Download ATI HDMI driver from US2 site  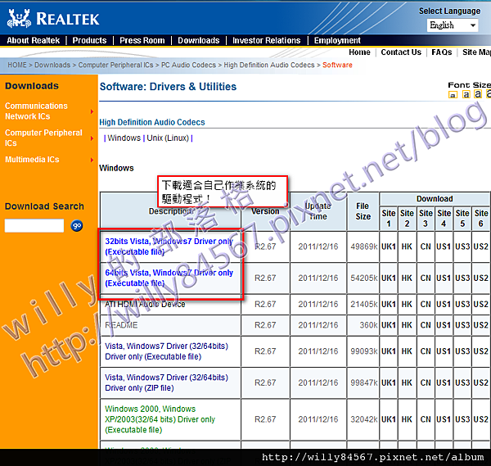pos(480,305)
